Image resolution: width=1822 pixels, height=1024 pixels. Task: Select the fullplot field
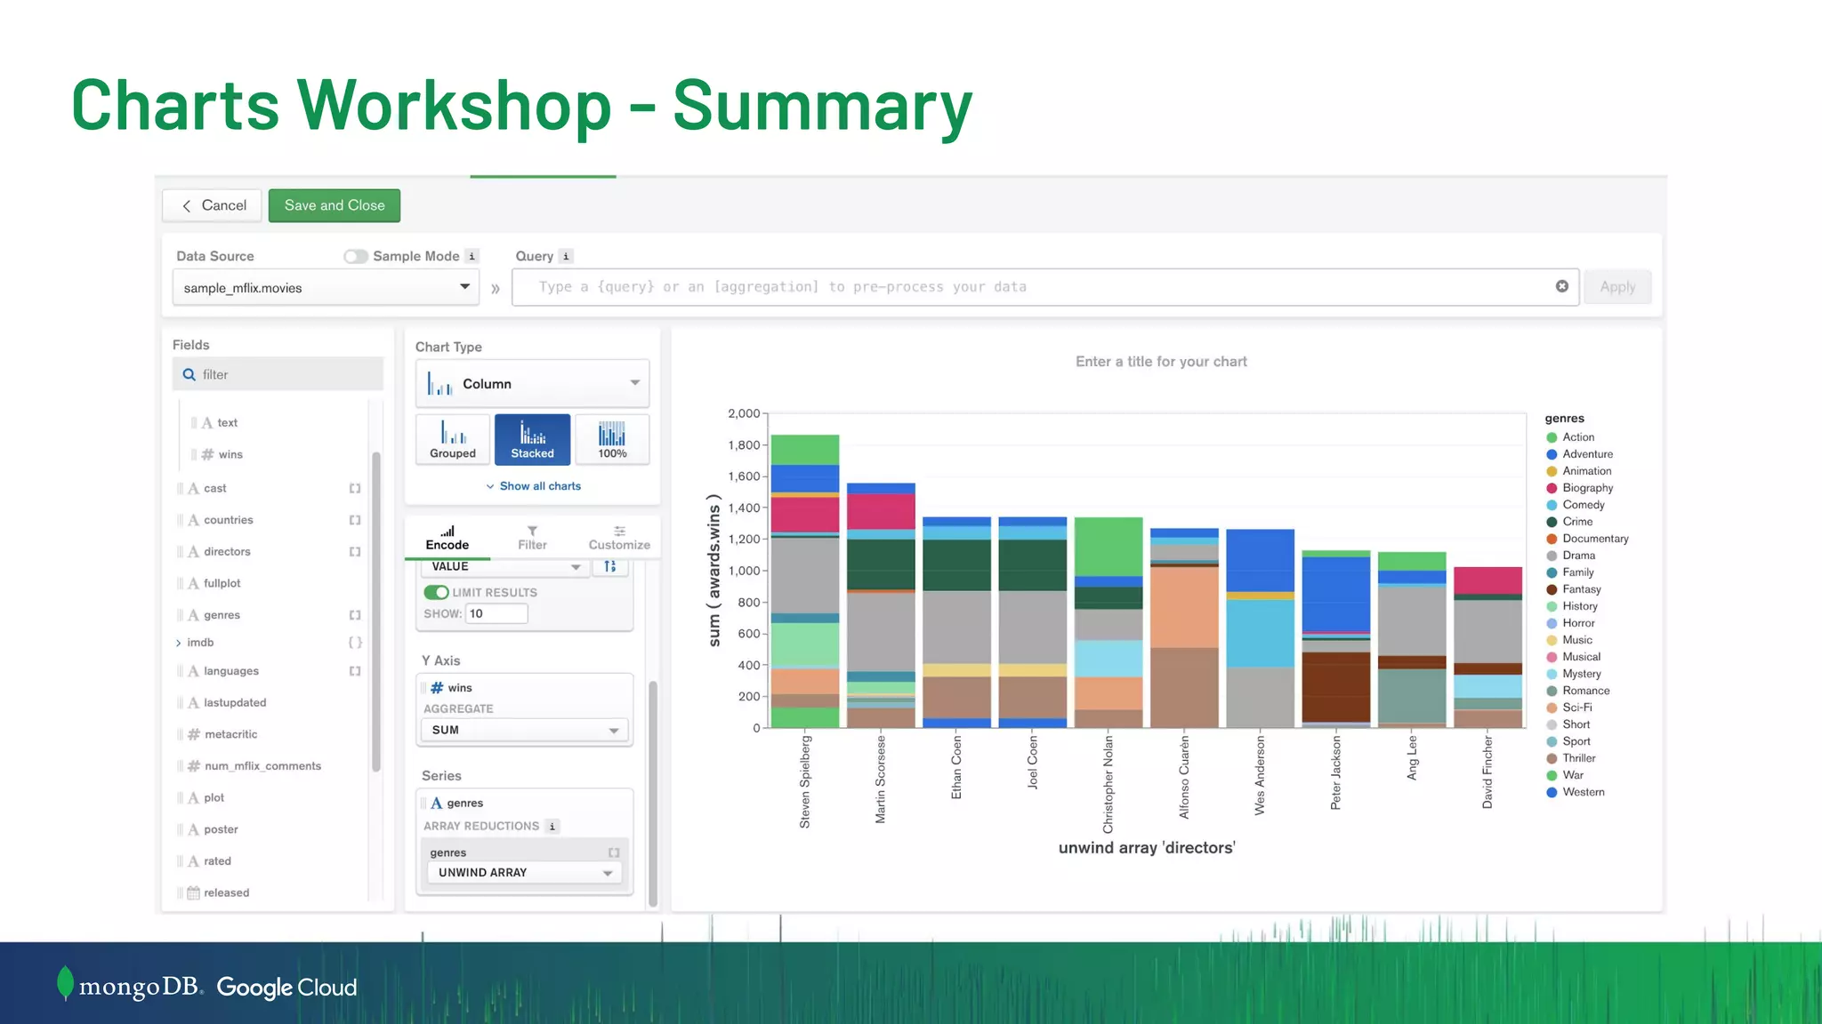tap(222, 583)
